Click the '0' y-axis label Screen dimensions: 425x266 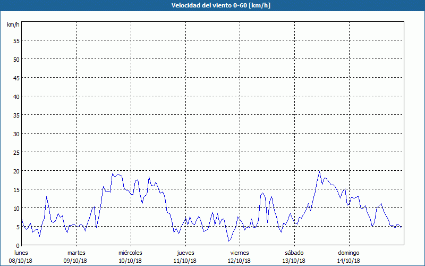(x=18, y=246)
